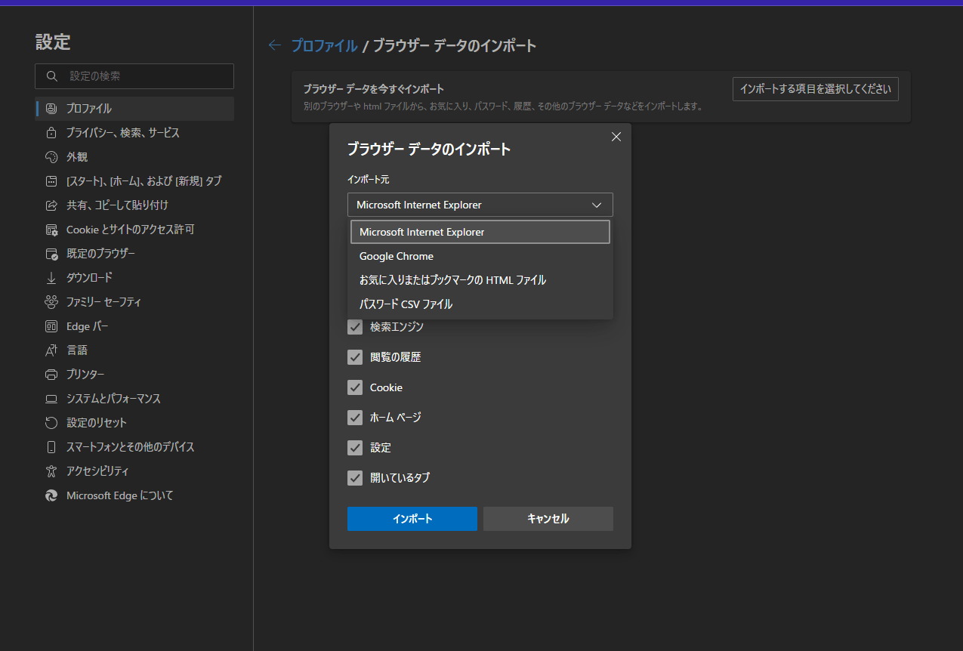Screen dimensions: 963x651
Task: Click the Share, copy and paste icon
Action: (51, 205)
